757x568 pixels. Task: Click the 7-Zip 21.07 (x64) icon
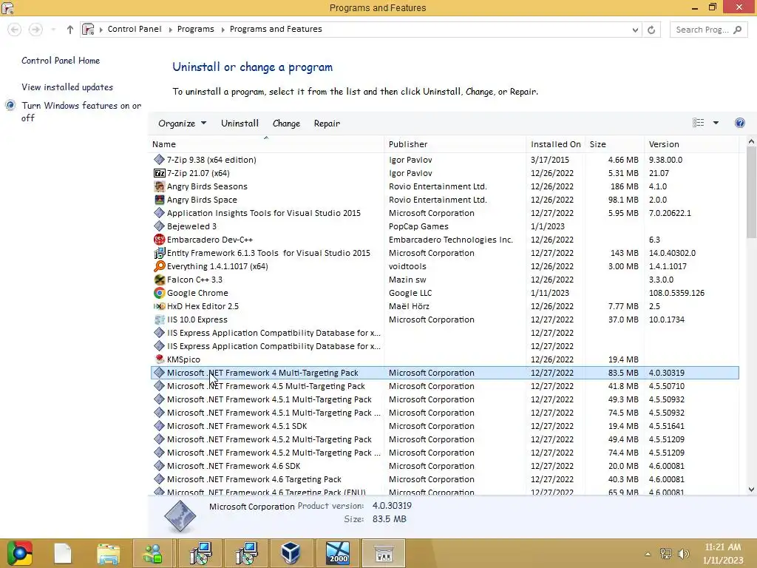pyautogui.click(x=160, y=173)
